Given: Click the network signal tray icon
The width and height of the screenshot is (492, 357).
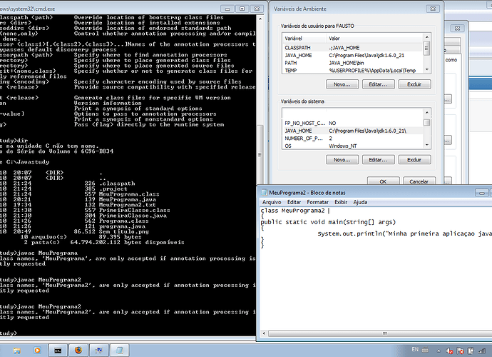Looking at the screenshot, I should (481, 351).
